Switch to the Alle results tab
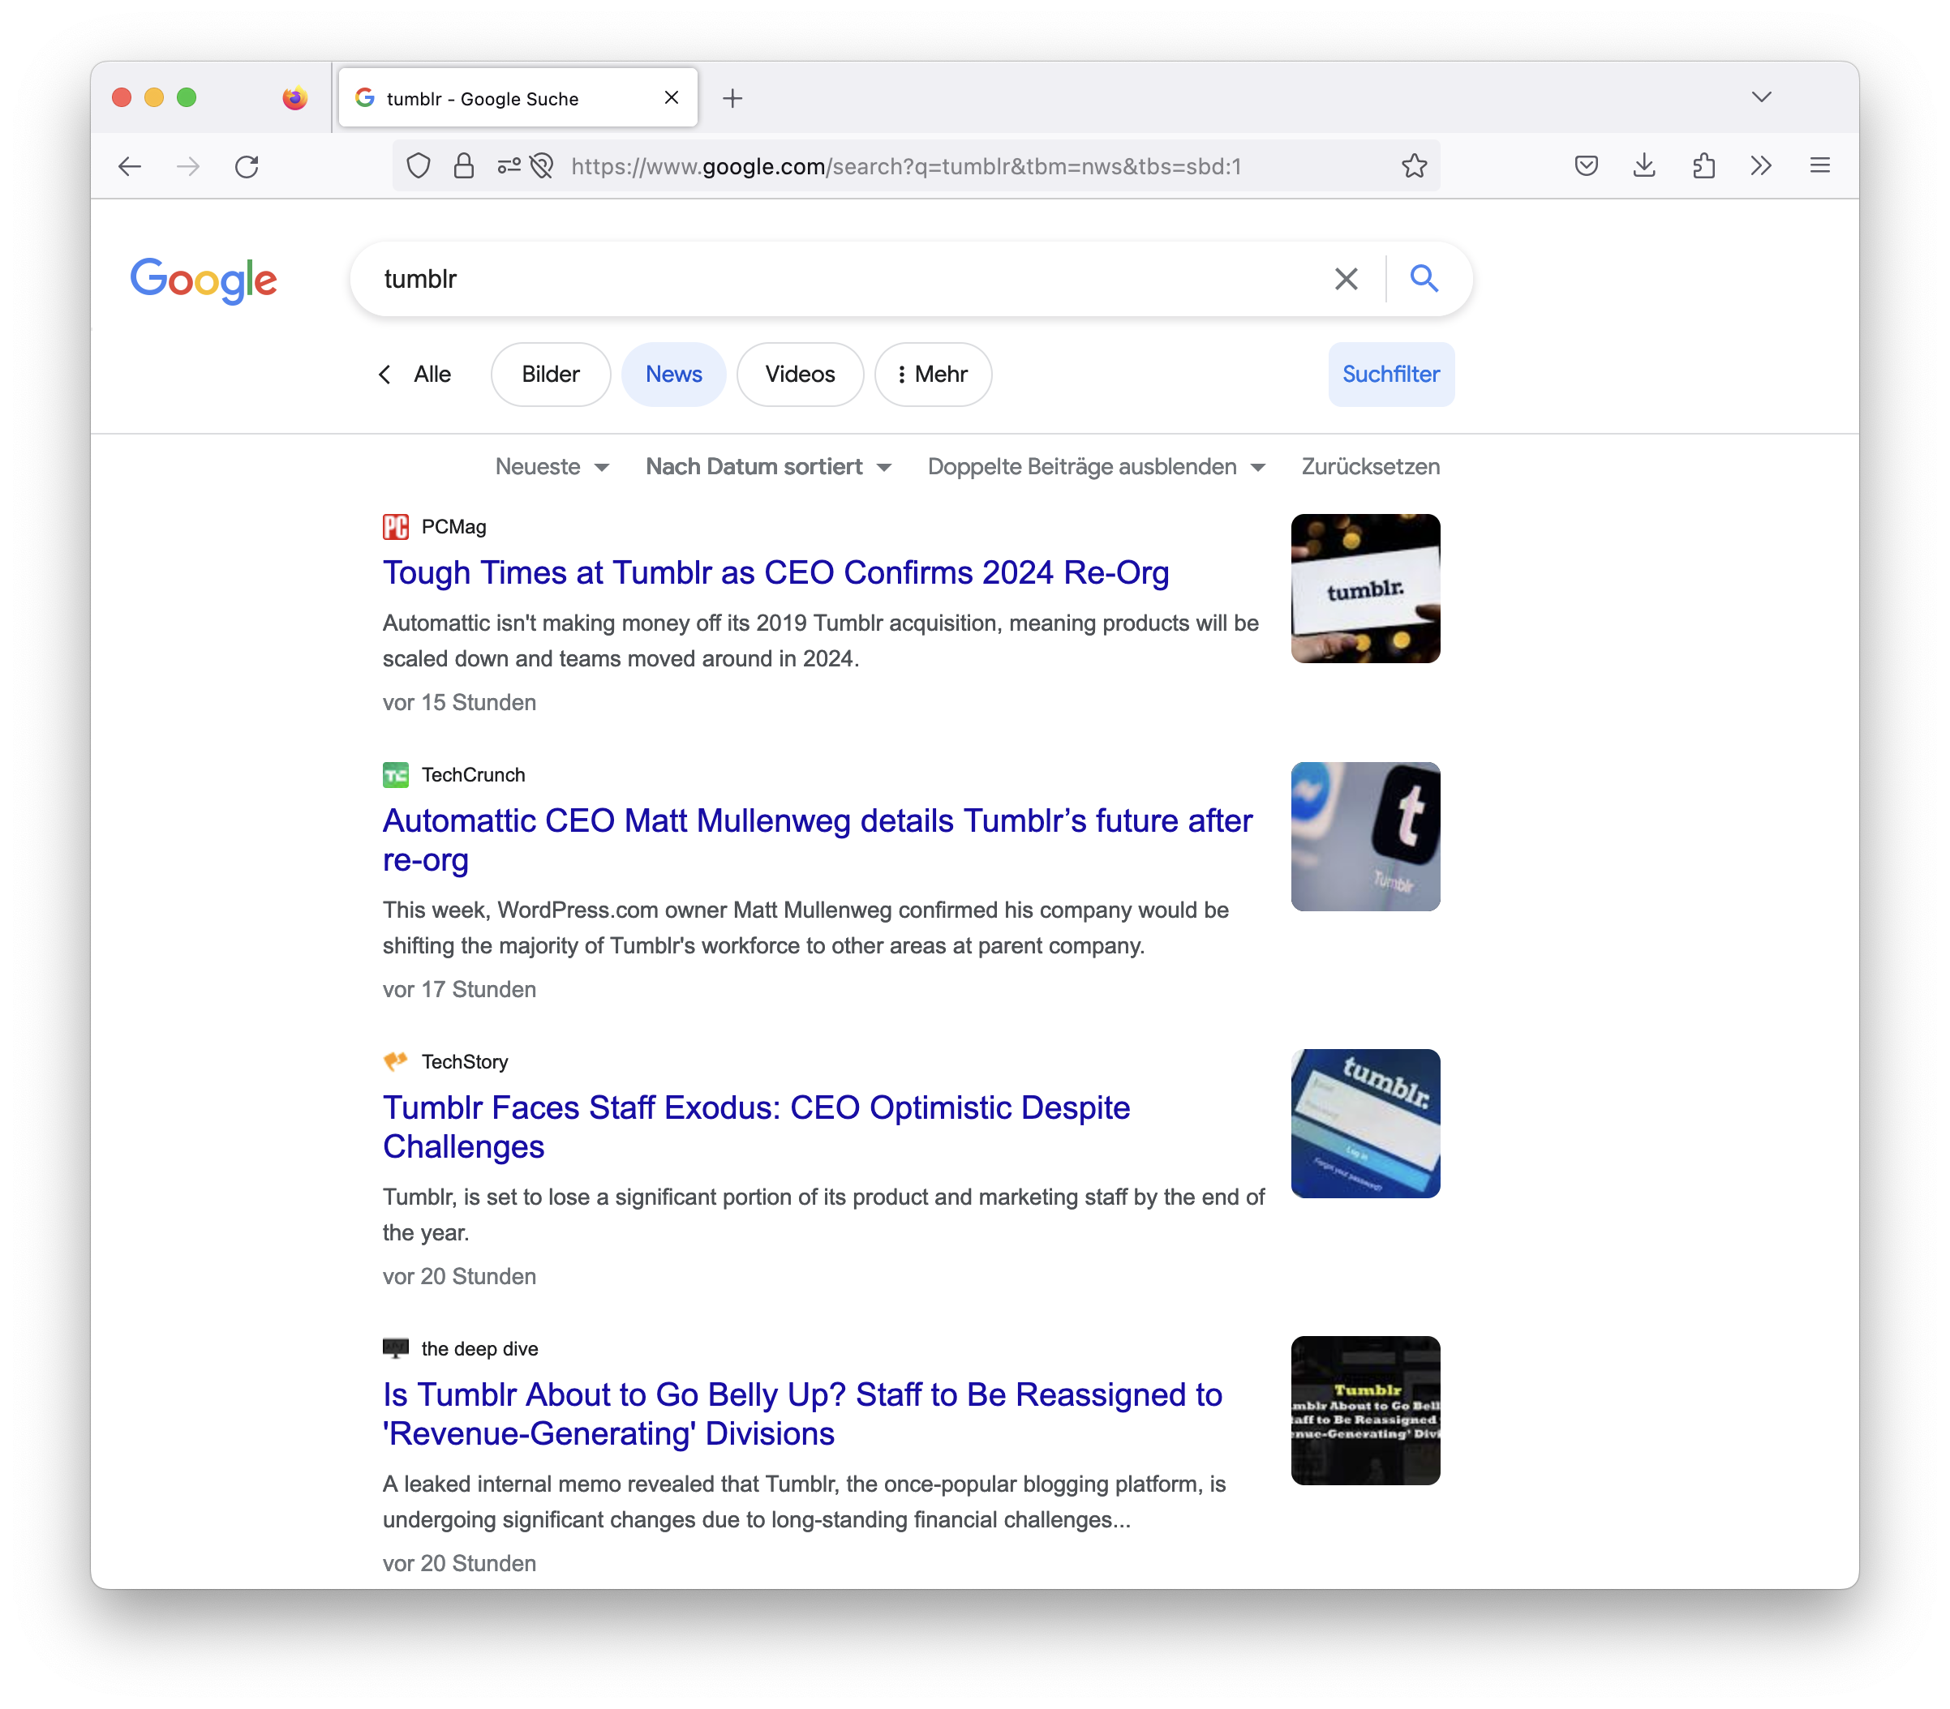The image size is (1950, 1709). [432, 374]
